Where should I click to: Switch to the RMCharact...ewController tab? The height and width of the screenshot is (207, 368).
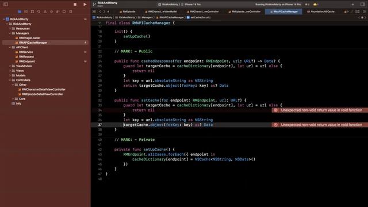(x=203, y=11)
